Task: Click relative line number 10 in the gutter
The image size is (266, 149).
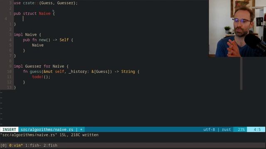Action: 9,72
